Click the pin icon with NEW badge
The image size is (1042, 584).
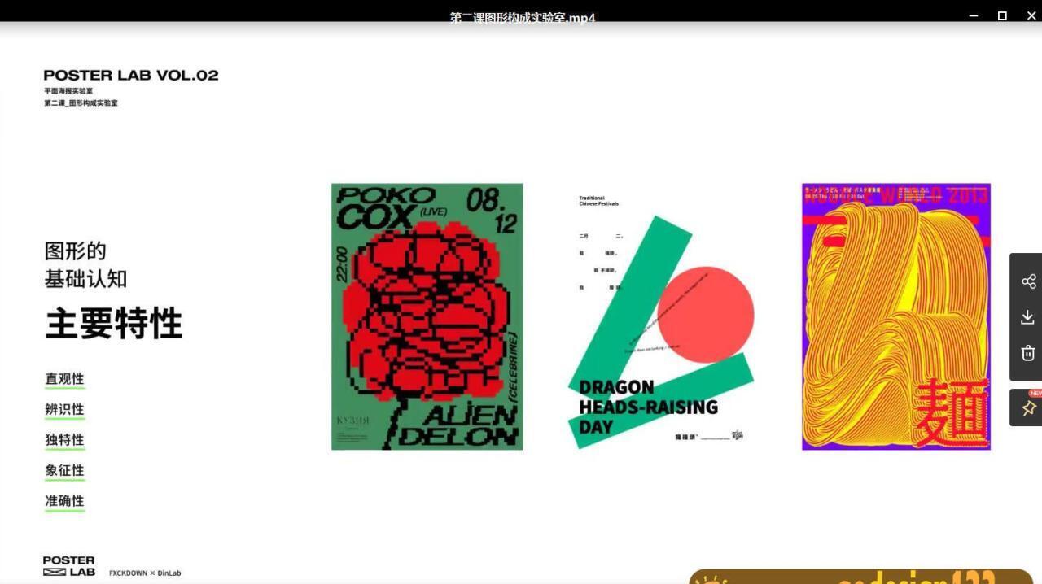1028,407
